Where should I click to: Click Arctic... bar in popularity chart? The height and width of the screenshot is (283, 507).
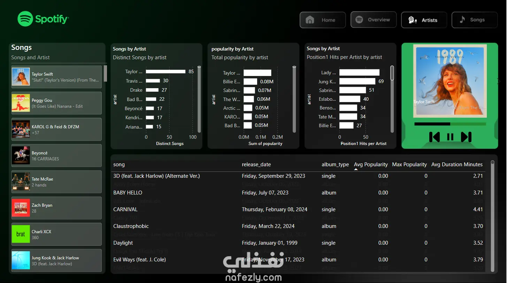pyautogui.click(x=248, y=108)
